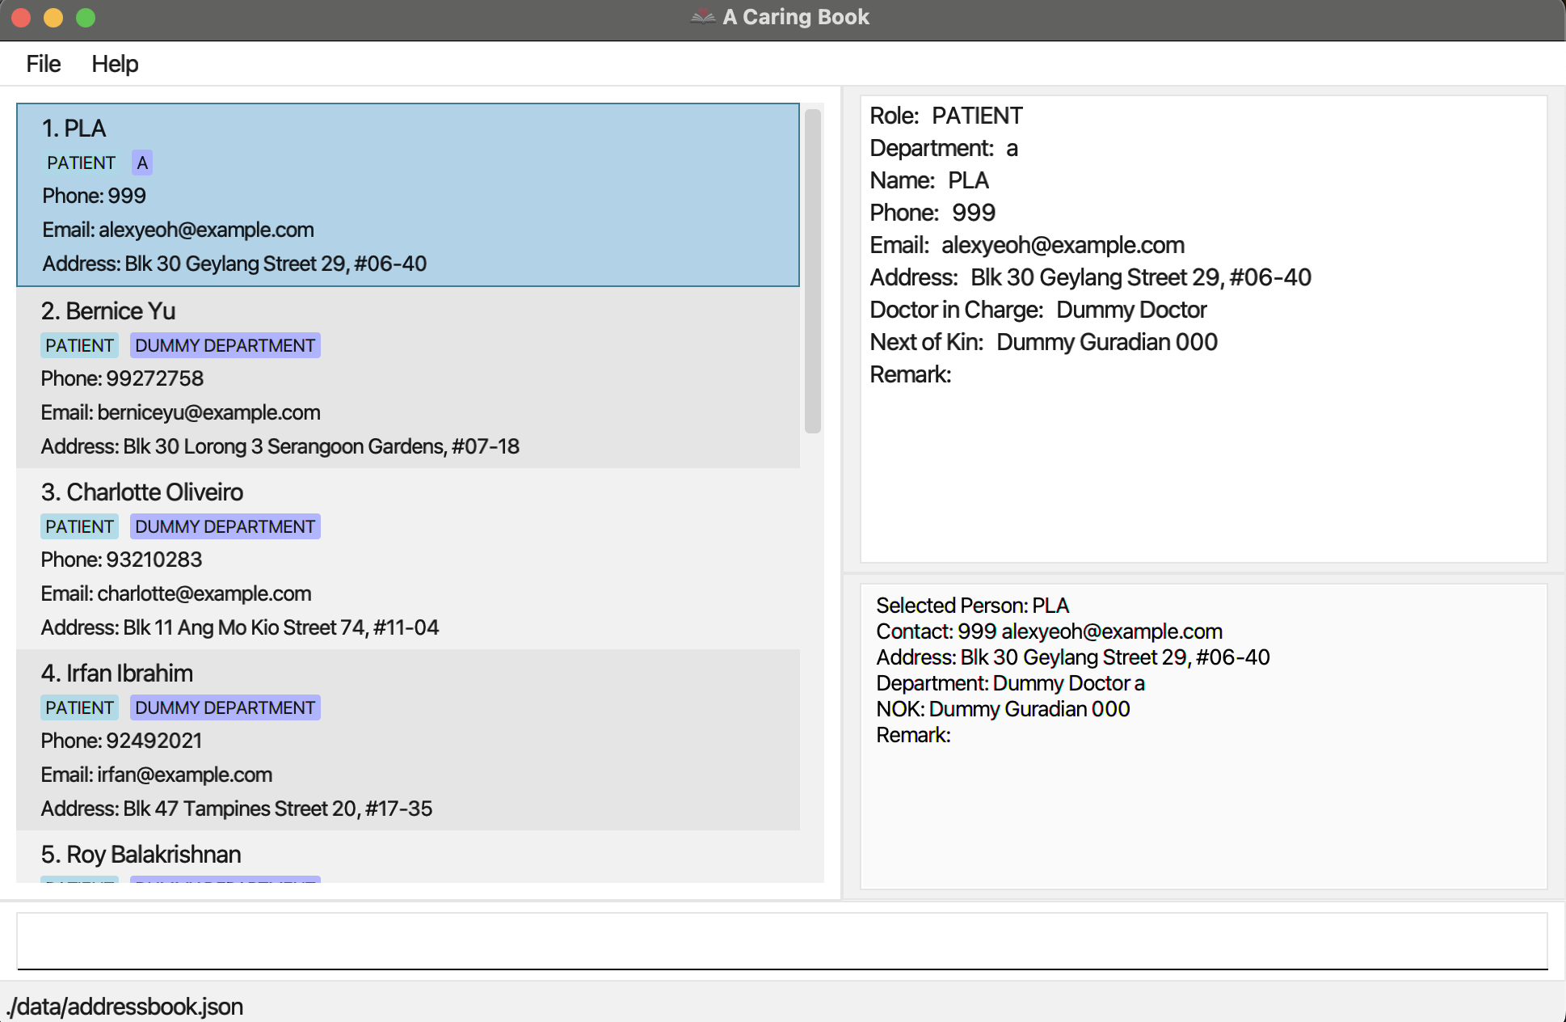Click email charlotte@example.com in the list
1566x1022 pixels.
[x=176, y=593]
